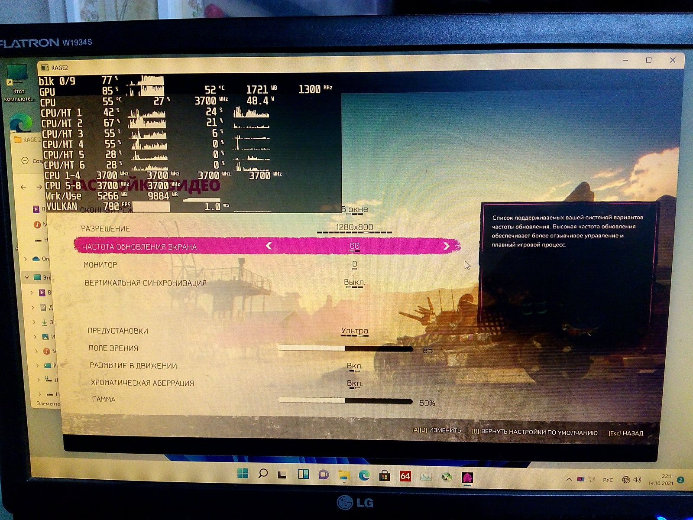Open the Chat app on taskbar
Screen dimensions: 693x520
323,475
